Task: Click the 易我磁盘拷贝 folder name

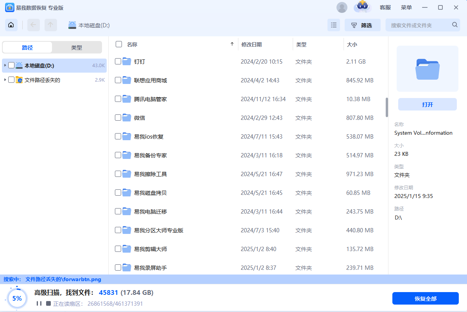Action: [150, 193]
